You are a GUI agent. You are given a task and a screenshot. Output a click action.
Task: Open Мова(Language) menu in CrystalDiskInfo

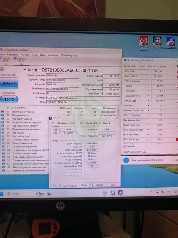(x=69, y=55)
